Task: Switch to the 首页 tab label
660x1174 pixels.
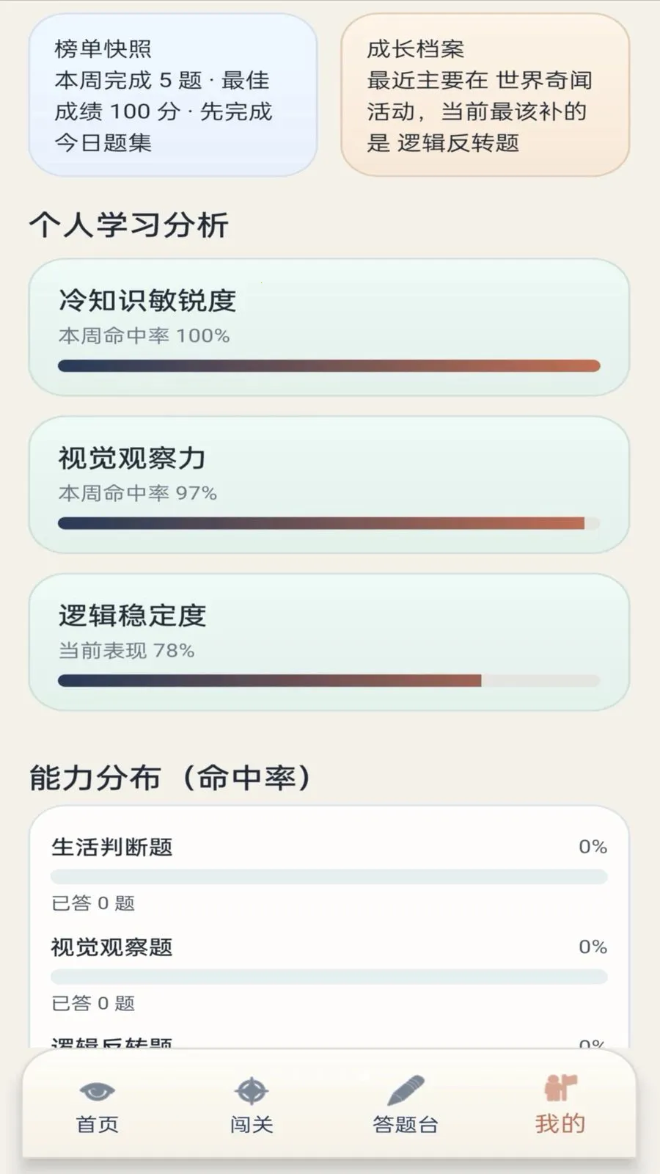Action: coord(97,1124)
